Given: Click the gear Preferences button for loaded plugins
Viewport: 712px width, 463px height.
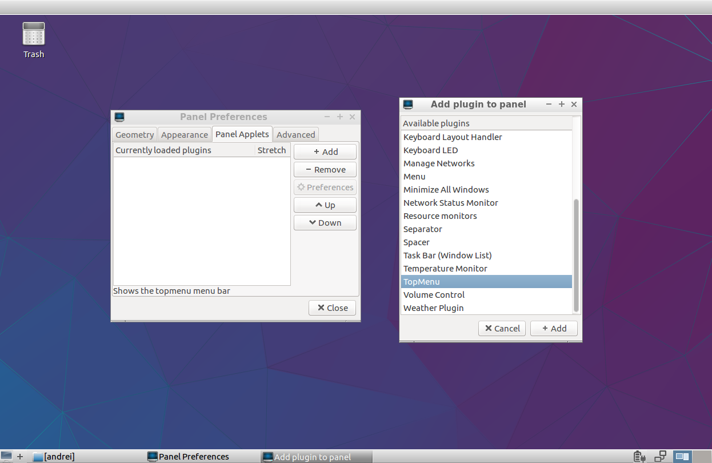Looking at the screenshot, I should point(325,187).
